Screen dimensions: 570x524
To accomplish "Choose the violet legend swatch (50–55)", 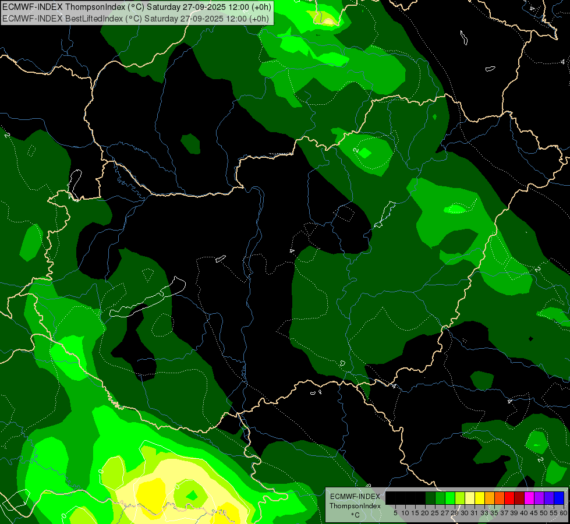I will tap(549, 498).
